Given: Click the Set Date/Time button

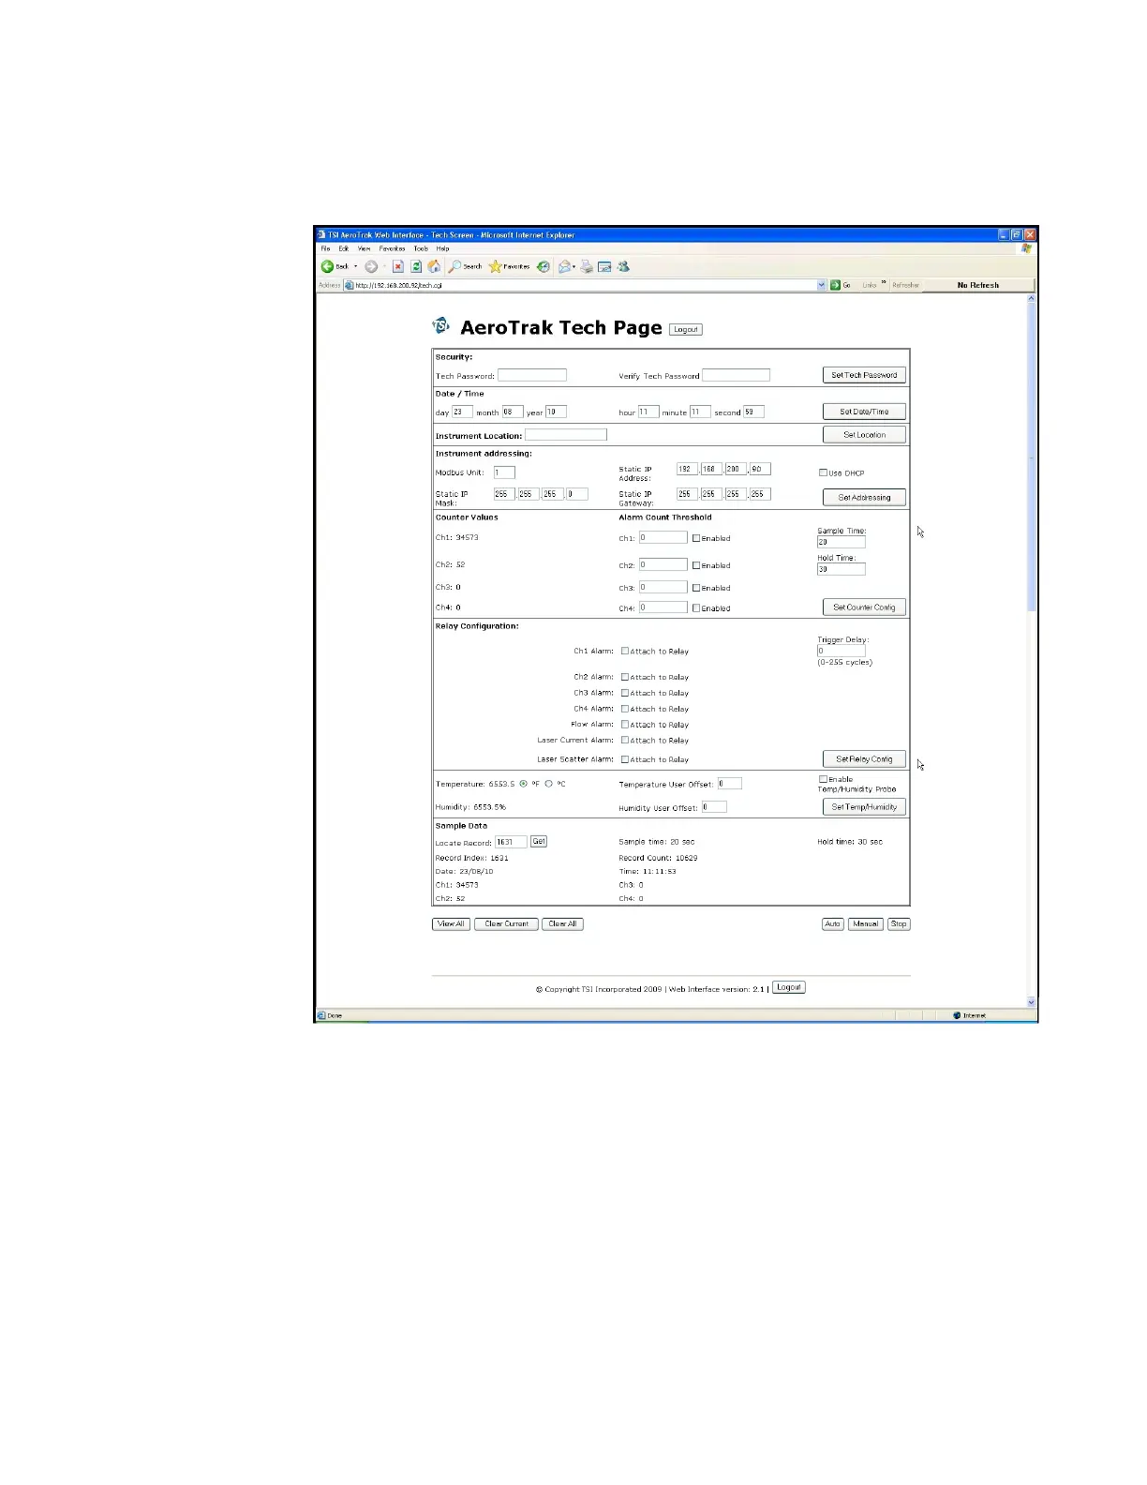Looking at the screenshot, I should click(864, 412).
